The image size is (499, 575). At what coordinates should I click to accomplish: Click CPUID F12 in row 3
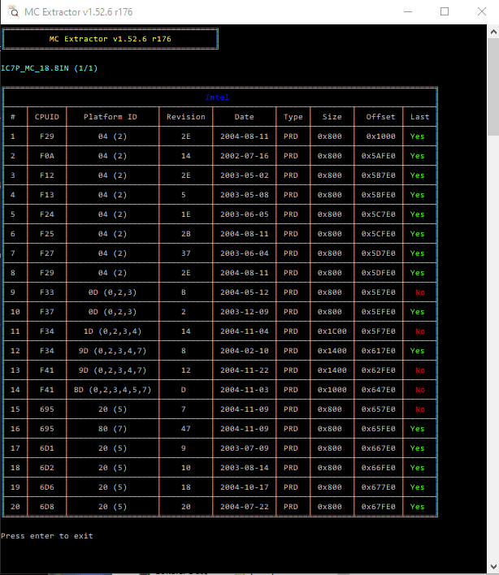coord(46,175)
